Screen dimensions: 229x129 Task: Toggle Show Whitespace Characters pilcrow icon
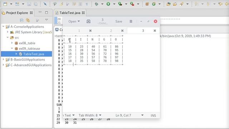[87, 4]
